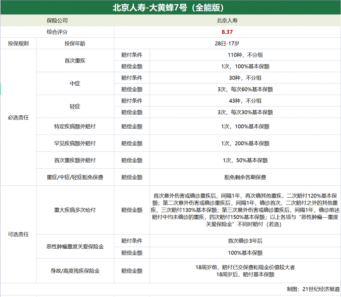Click 赔偿金额 in the 恶性肿瘤重度关爱保险金 row
The image size is (341, 297).
(132, 253)
